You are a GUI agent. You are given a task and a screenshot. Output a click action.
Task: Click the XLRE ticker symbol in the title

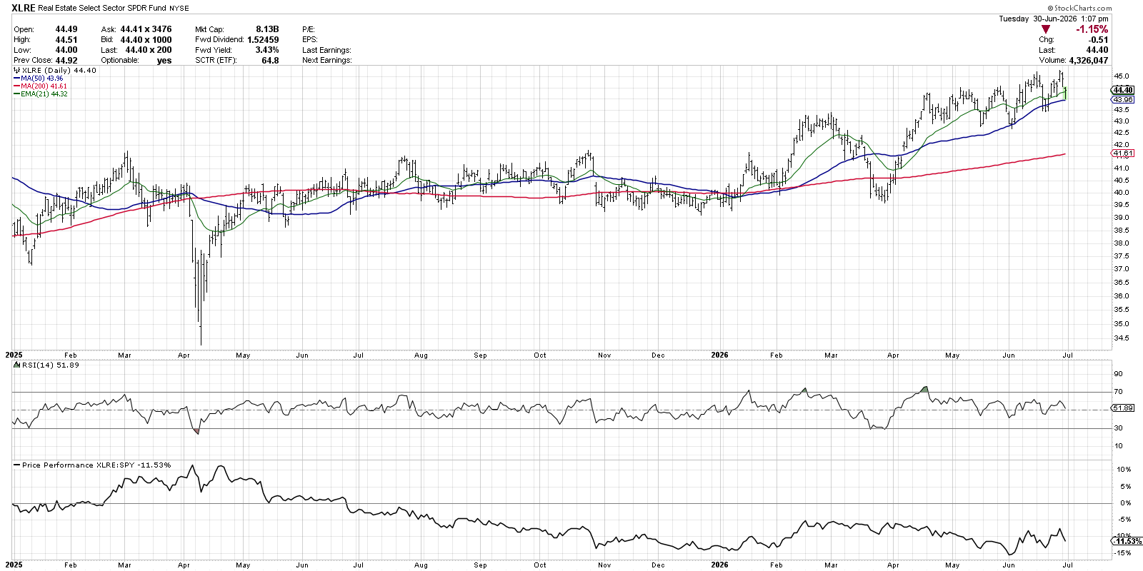coord(24,8)
